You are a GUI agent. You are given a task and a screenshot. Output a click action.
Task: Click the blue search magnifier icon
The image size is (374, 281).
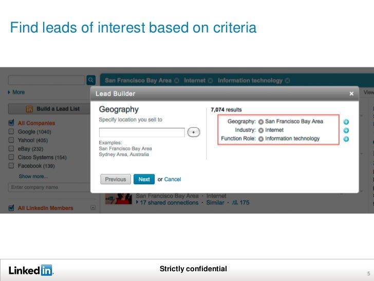[x=91, y=80]
